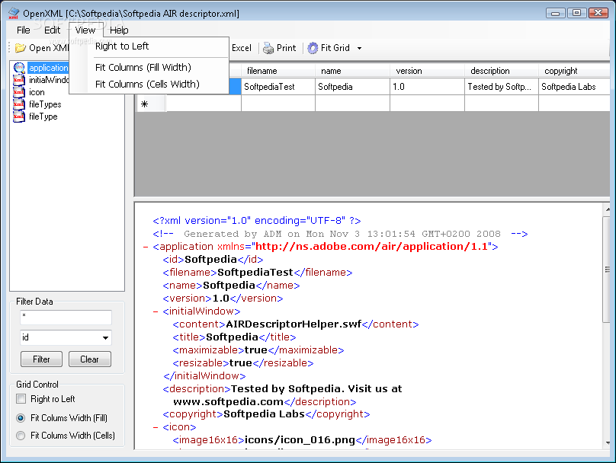
Task: Click the Print printer icon
Action: pyautogui.click(x=268, y=48)
